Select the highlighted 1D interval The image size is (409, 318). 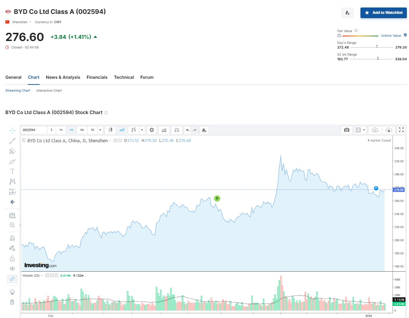(71, 130)
